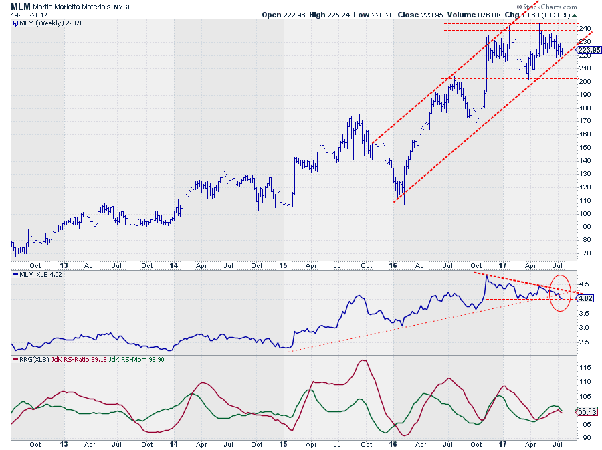Click the 100 price axis label
602x450 pixels.
click(585, 214)
